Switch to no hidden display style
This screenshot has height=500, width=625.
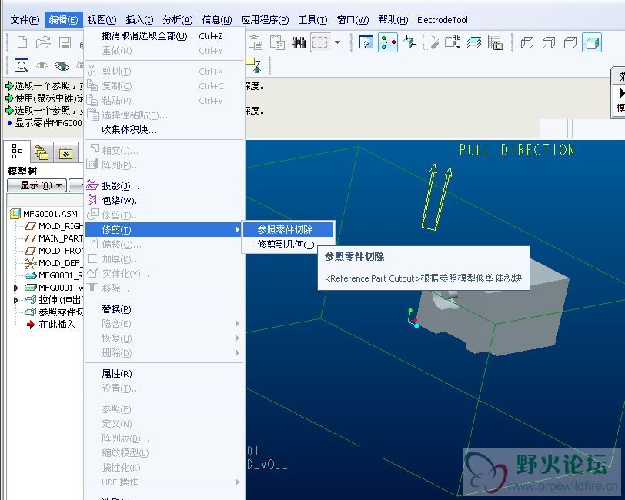(x=570, y=42)
